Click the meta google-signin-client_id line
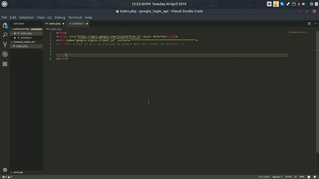 tap(127, 40)
